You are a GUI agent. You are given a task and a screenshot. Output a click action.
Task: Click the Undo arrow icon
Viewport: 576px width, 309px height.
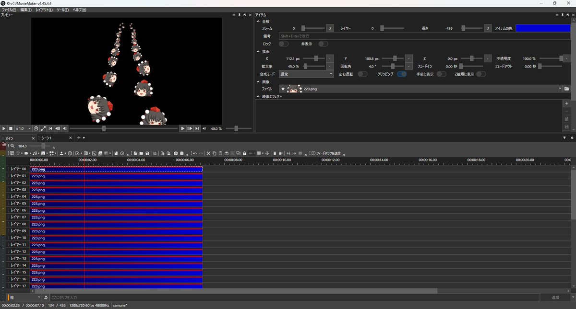click(195, 153)
